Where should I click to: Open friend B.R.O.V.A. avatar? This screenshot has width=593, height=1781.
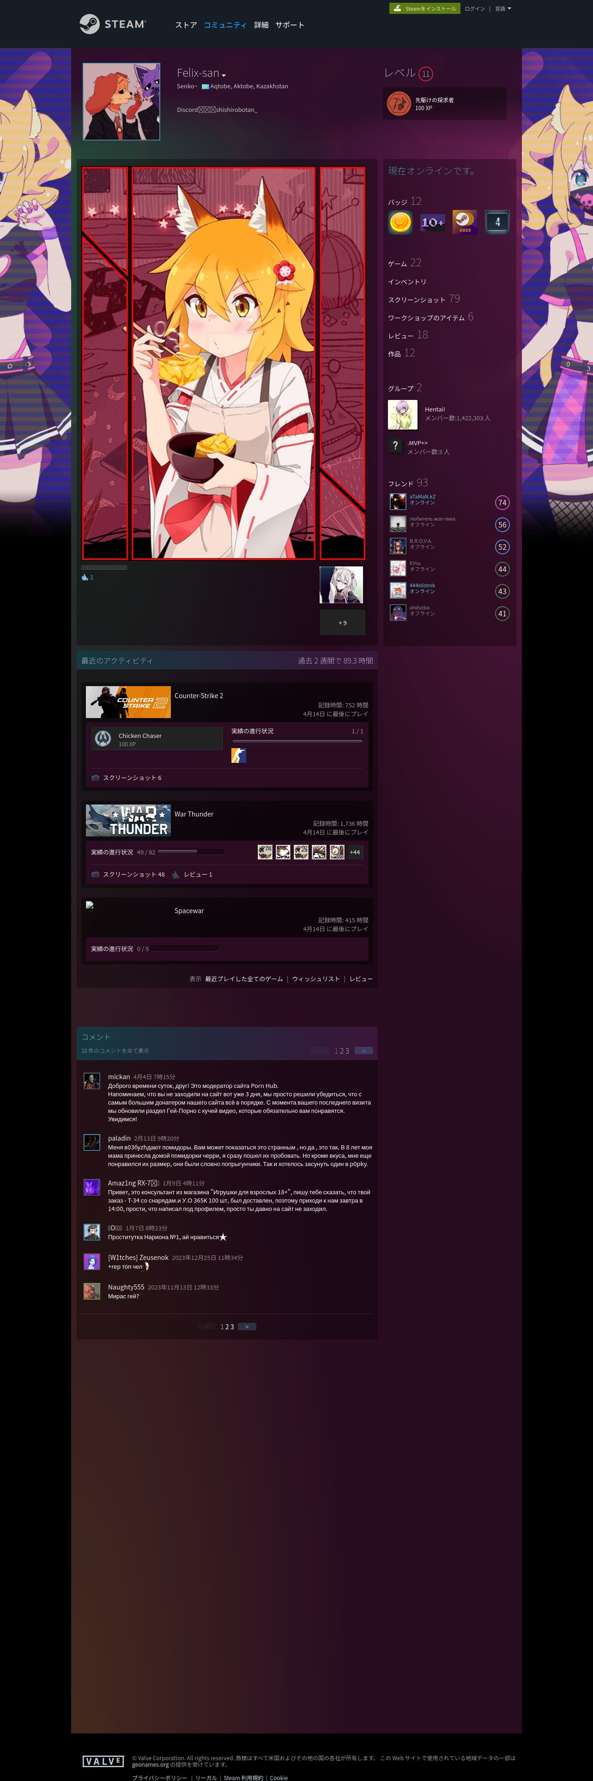[x=398, y=546]
